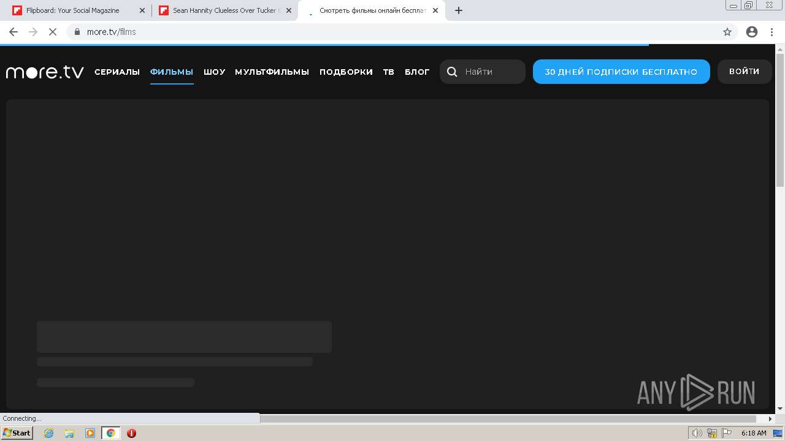Click the 6:18 AM system clock
This screenshot has height=441, width=785.
coord(754,433)
